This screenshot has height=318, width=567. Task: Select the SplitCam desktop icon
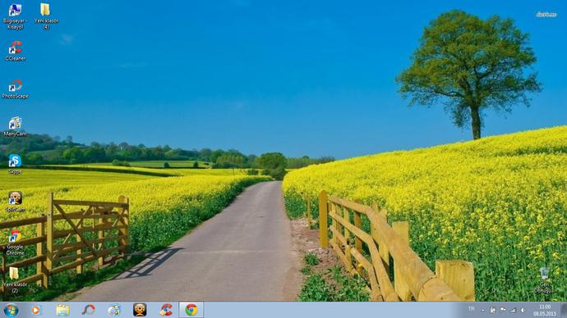[x=15, y=202]
